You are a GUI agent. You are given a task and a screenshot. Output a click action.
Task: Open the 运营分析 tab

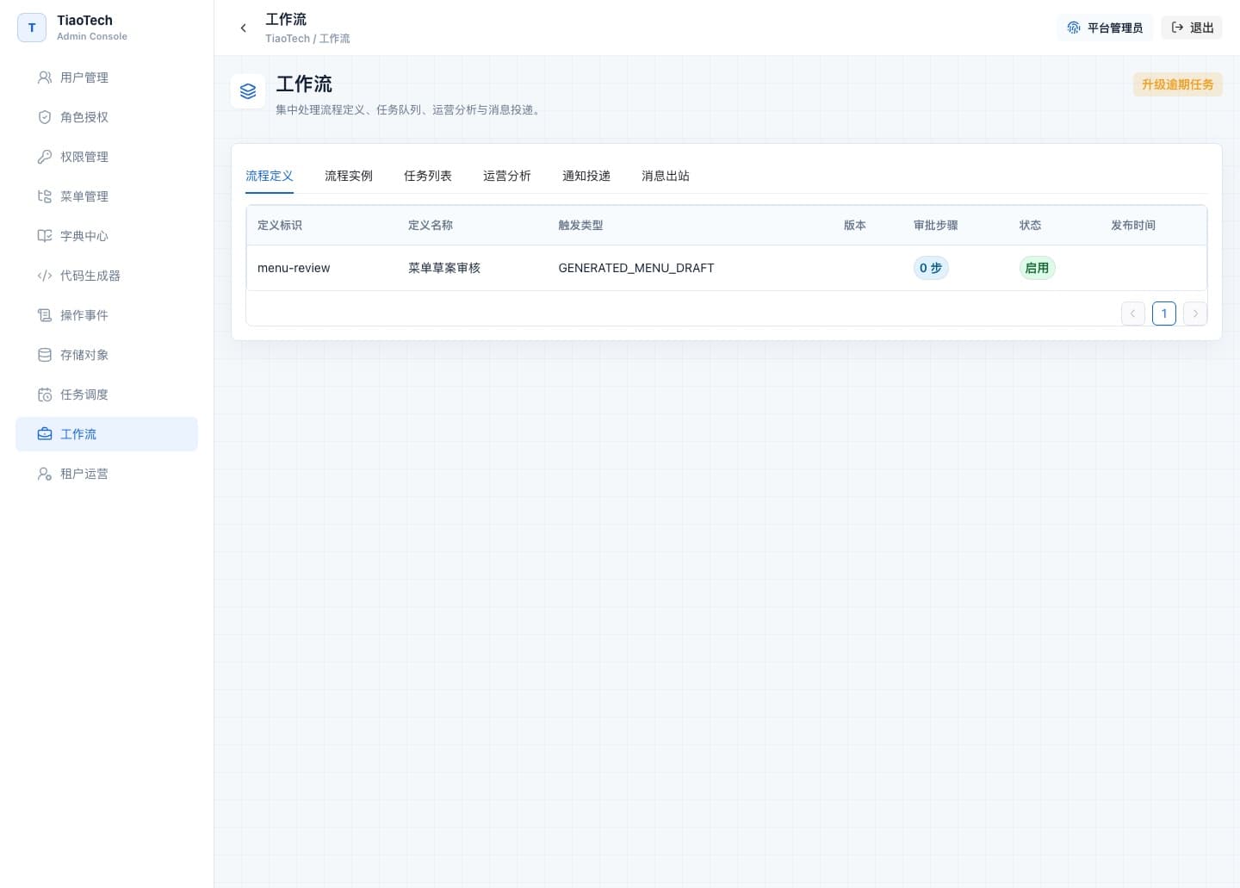[507, 176]
